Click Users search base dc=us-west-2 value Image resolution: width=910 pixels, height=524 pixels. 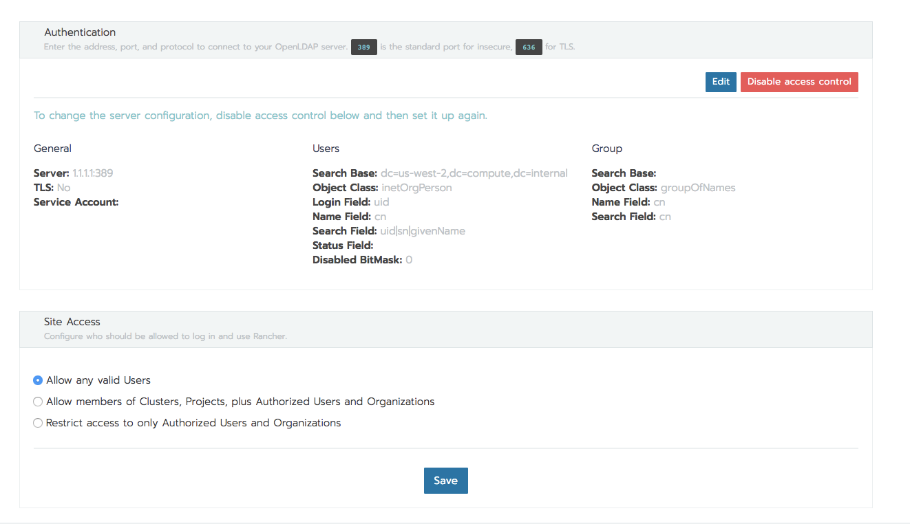tap(474, 173)
